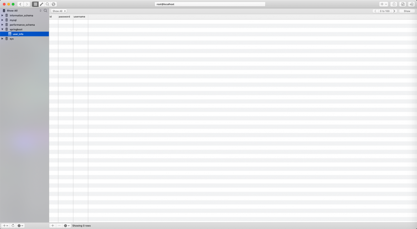Open the sidebar Show All database selector

click(x=24, y=11)
